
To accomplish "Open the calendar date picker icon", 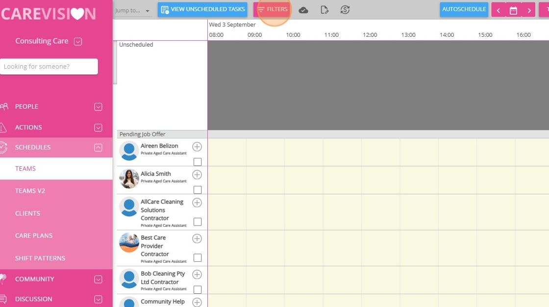I will (x=513, y=10).
